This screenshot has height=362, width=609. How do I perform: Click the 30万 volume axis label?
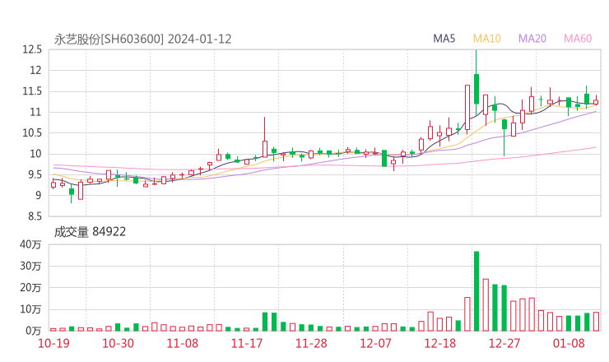(30, 267)
